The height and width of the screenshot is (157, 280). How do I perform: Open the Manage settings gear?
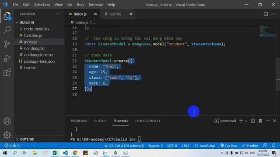(7, 135)
